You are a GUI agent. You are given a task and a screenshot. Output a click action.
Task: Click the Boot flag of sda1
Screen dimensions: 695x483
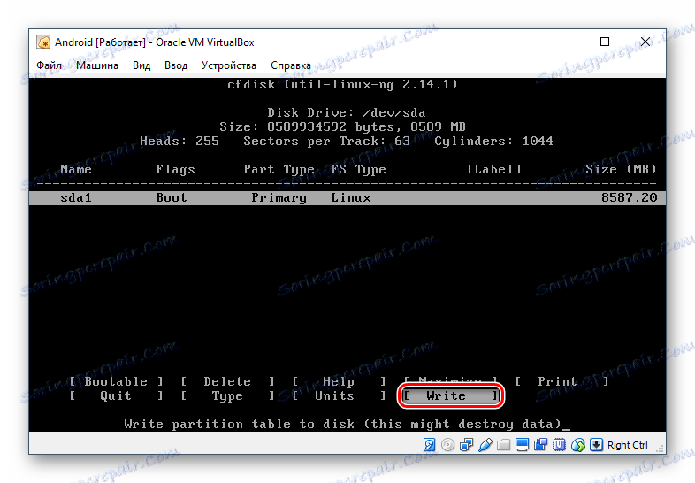point(172,198)
